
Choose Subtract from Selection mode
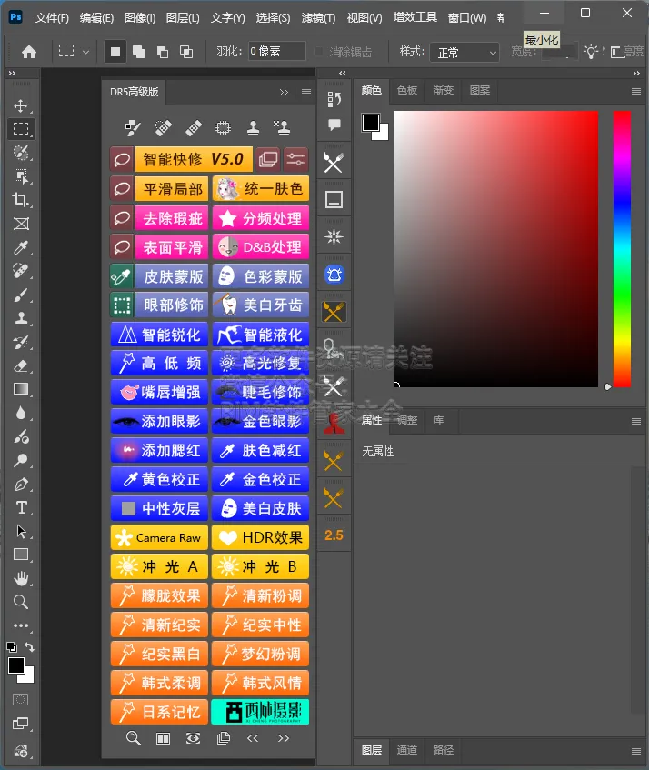[163, 52]
